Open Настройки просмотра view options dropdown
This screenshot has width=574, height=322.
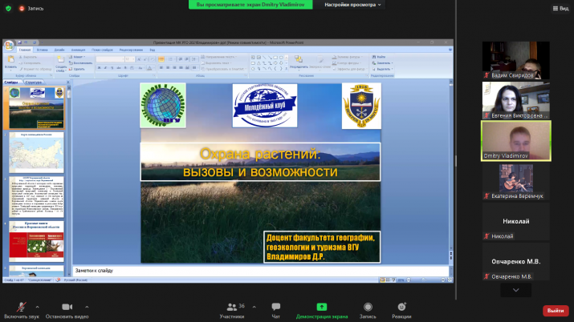(352, 5)
